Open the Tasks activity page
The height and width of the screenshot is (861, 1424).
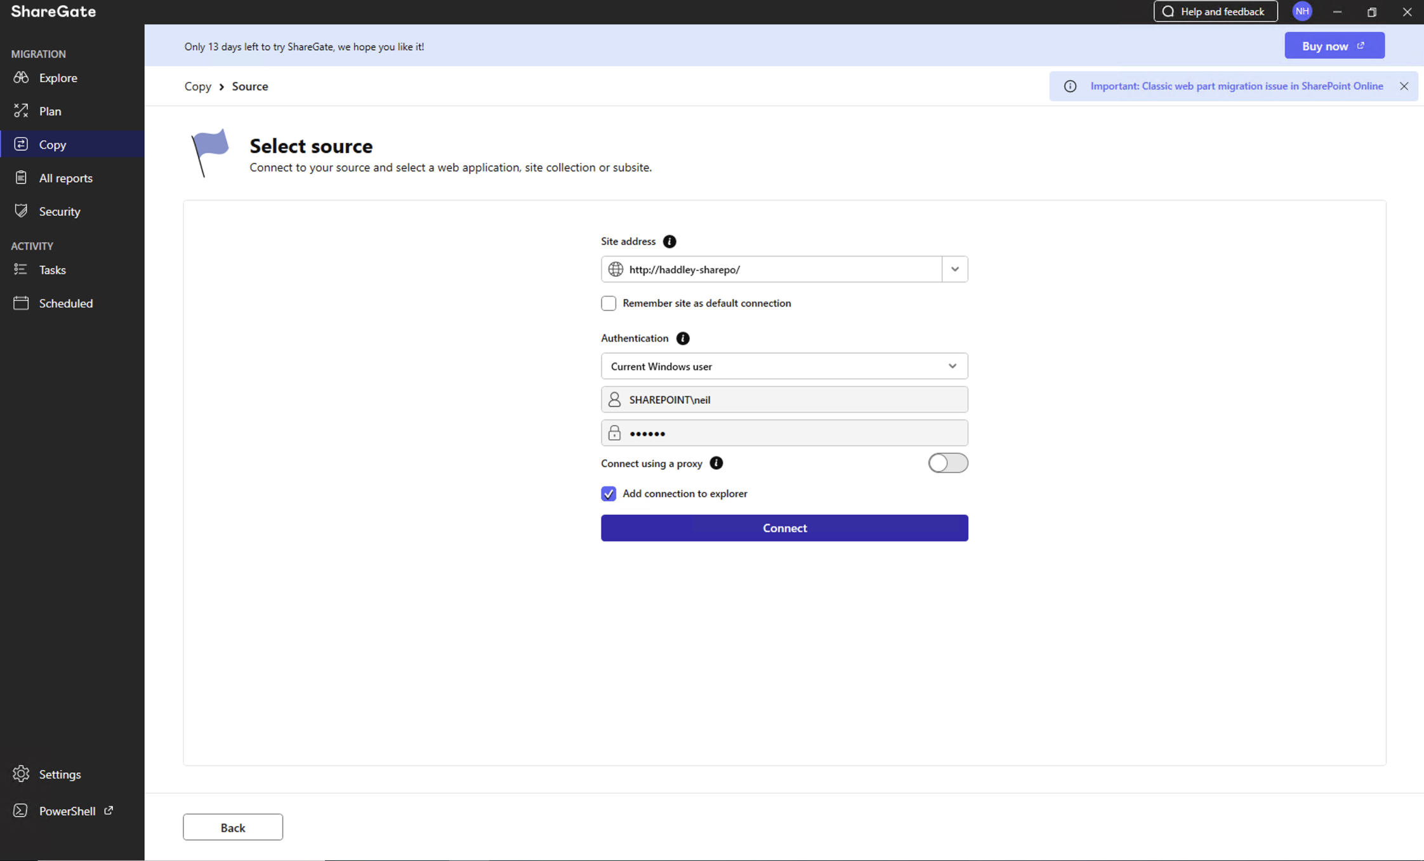(x=72, y=270)
